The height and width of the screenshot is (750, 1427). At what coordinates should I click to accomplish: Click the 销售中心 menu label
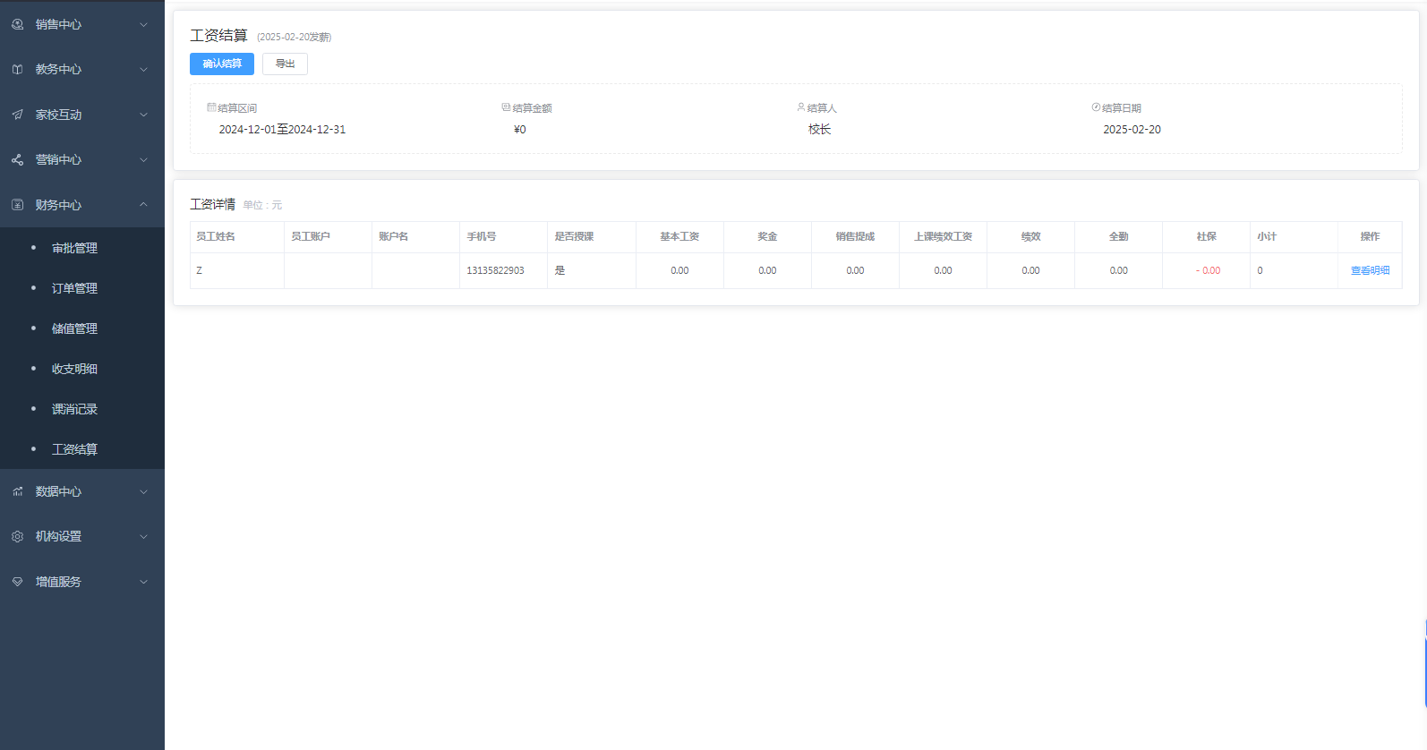tap(58, 25)
